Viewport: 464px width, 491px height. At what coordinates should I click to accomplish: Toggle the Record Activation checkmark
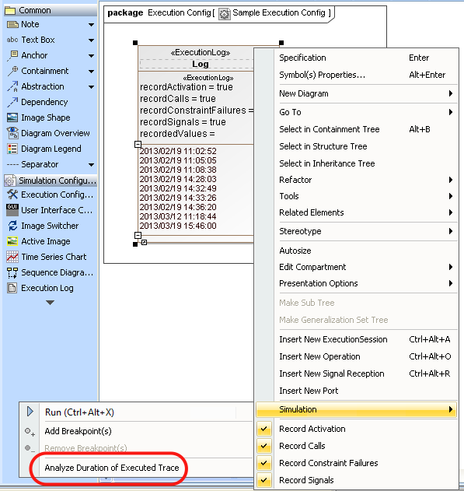tap(264, 429)
